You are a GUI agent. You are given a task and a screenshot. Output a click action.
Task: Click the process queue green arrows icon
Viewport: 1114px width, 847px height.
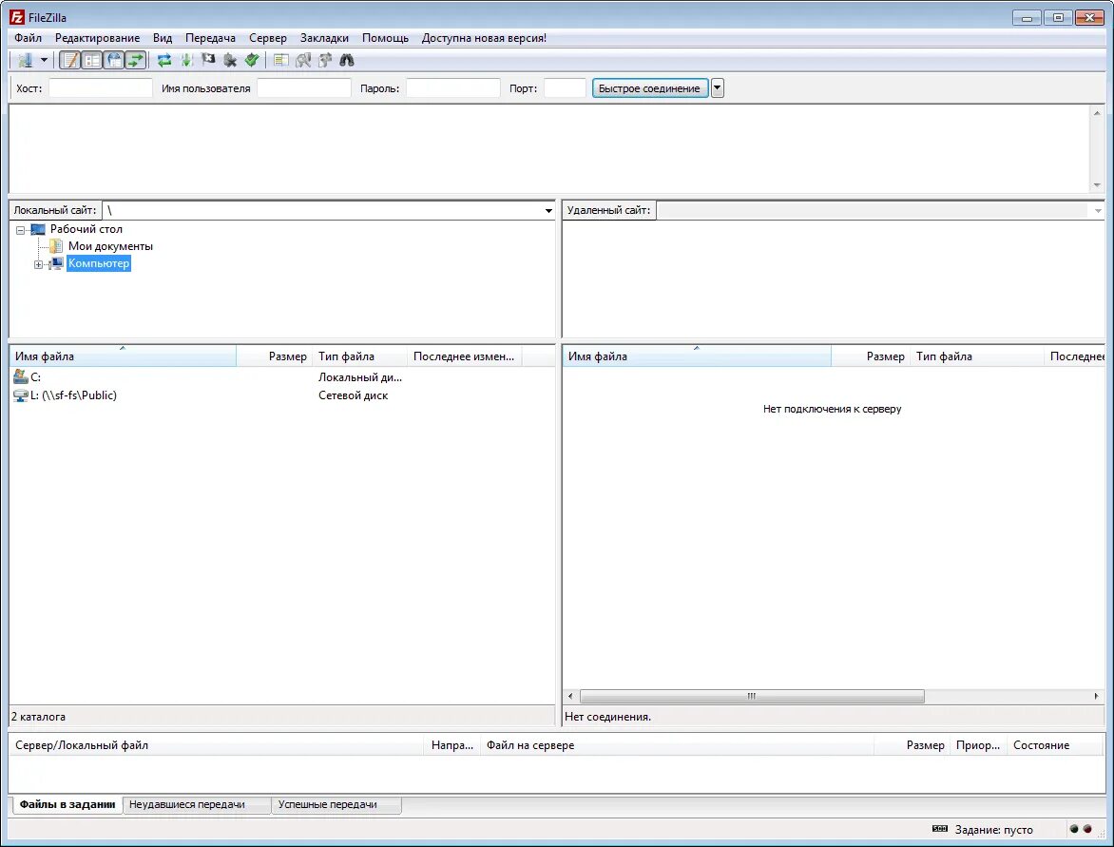point(186,61)
